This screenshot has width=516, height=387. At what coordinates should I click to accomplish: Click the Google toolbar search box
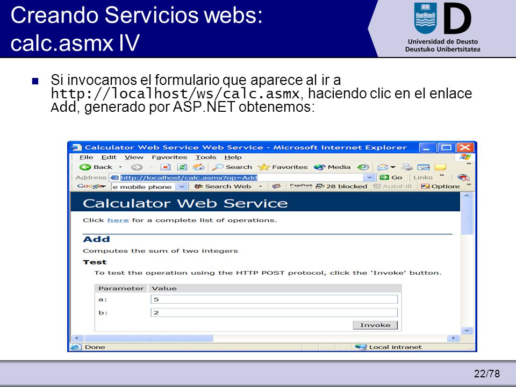[x=143, y=187]
